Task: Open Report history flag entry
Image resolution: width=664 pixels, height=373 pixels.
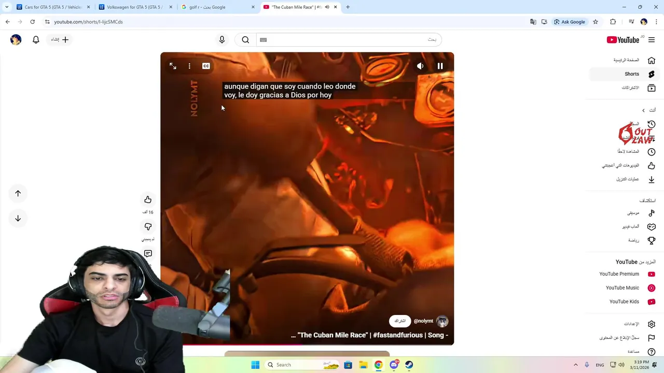Action: click(624, 338)
